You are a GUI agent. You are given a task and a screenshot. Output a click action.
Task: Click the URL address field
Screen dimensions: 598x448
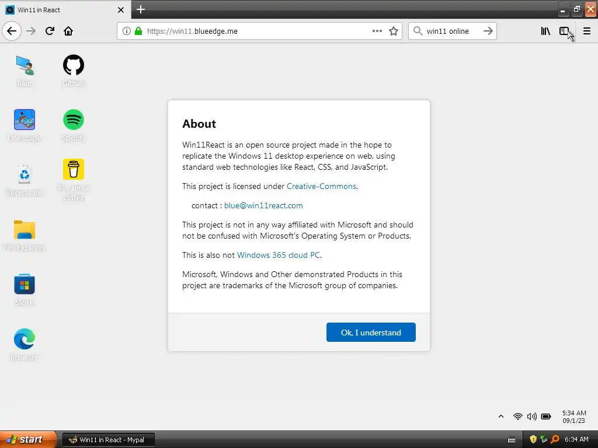[259, 32]
